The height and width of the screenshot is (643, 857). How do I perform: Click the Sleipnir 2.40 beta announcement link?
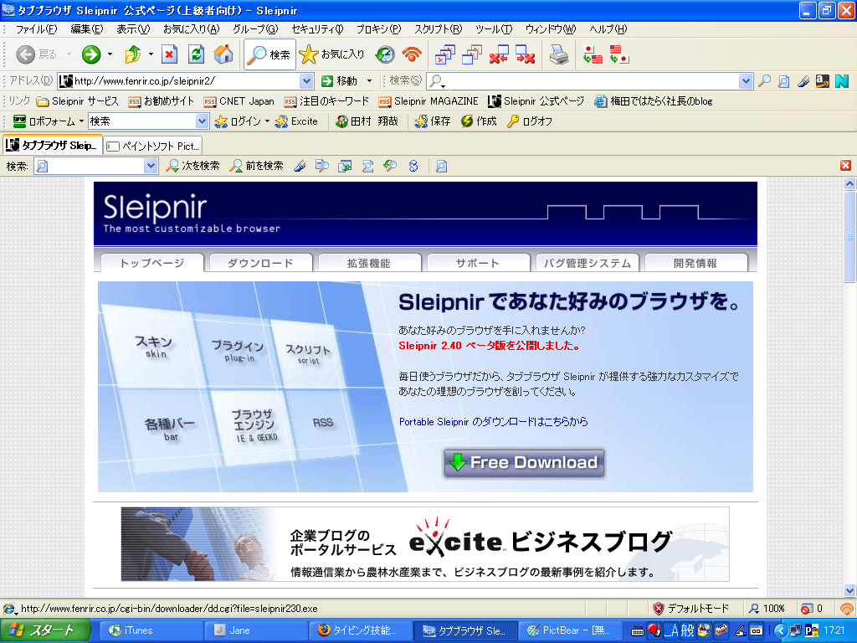[x=489, y=346]
